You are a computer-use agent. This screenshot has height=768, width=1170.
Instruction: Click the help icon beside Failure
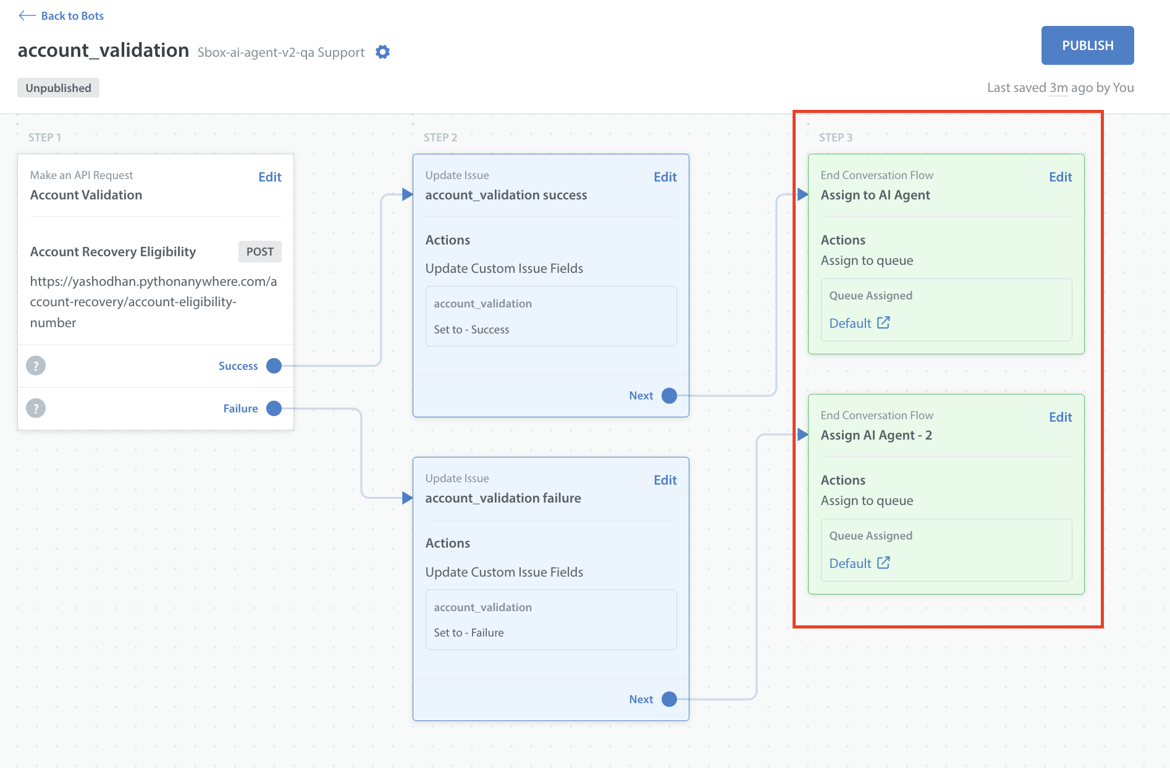point(36,408)
